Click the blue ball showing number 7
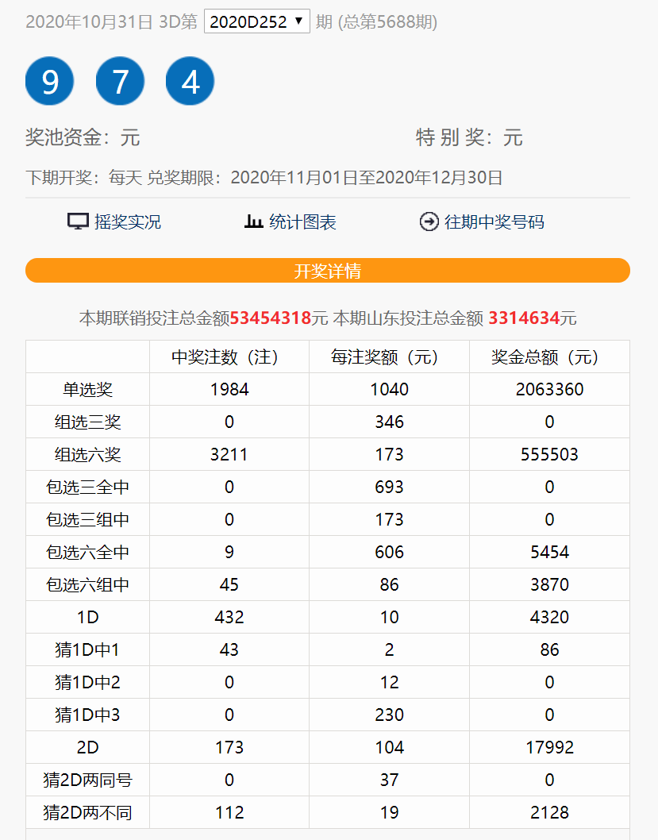Viewport: 658px width, 840px height. click(120, 81)
